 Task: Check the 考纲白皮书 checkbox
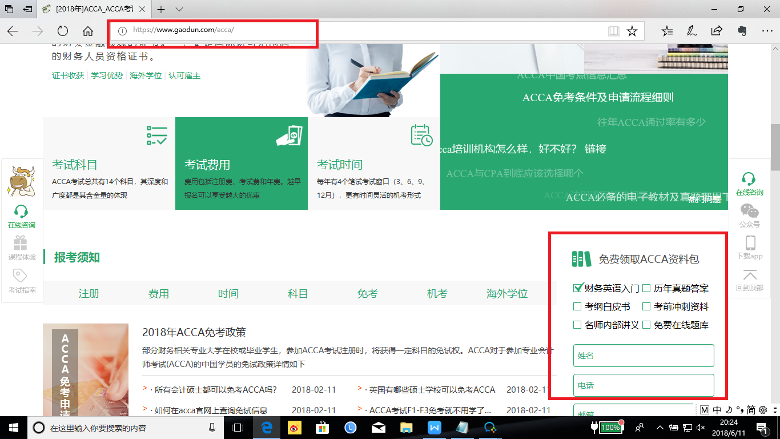[x=577, y=307]
